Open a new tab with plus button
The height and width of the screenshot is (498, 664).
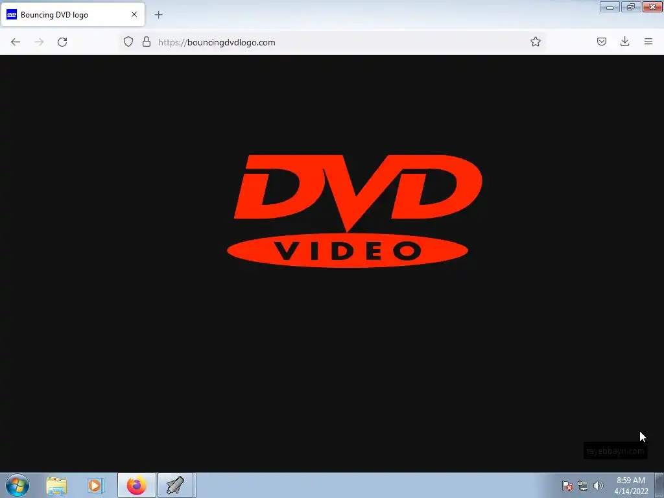click(x=158, y=15)
